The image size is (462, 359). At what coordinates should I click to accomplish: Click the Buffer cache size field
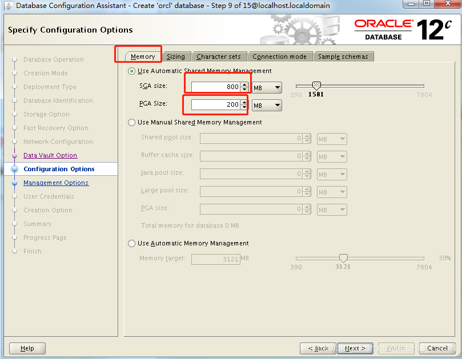(x=251, y=156)
